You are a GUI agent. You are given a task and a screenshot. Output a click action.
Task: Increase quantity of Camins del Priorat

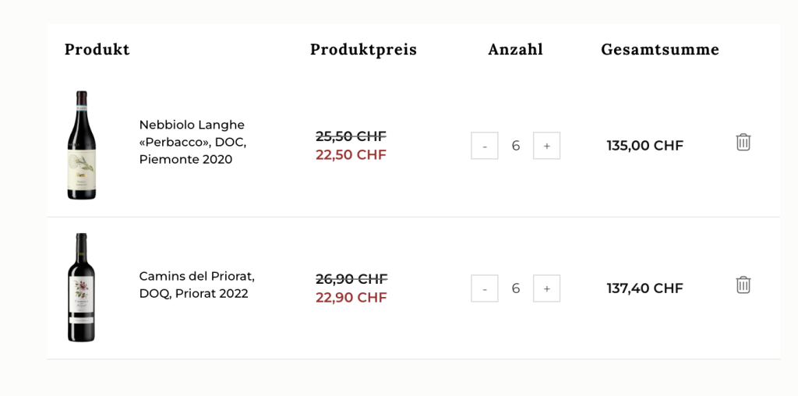coord(546,288)
